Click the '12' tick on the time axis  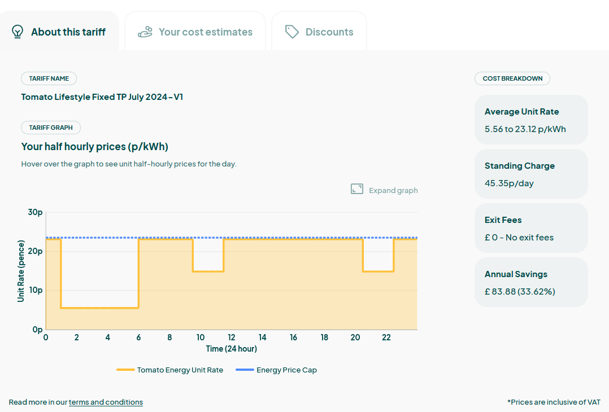[x=232, y=338]
